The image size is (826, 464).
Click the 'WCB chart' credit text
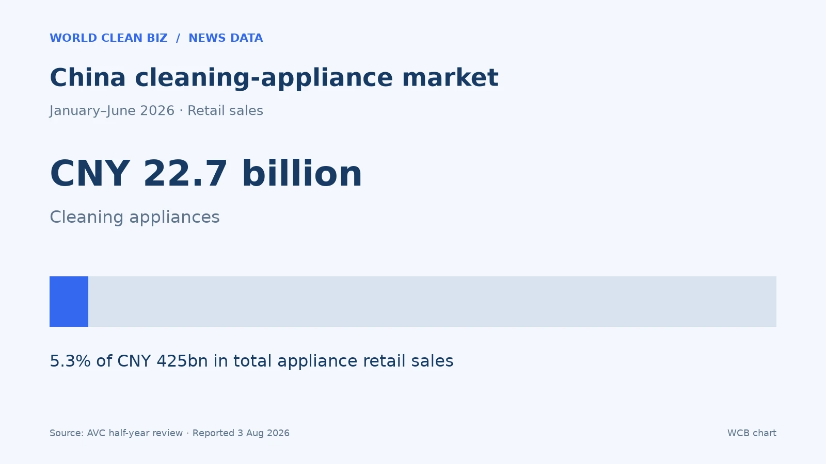[x=752, y=433]
